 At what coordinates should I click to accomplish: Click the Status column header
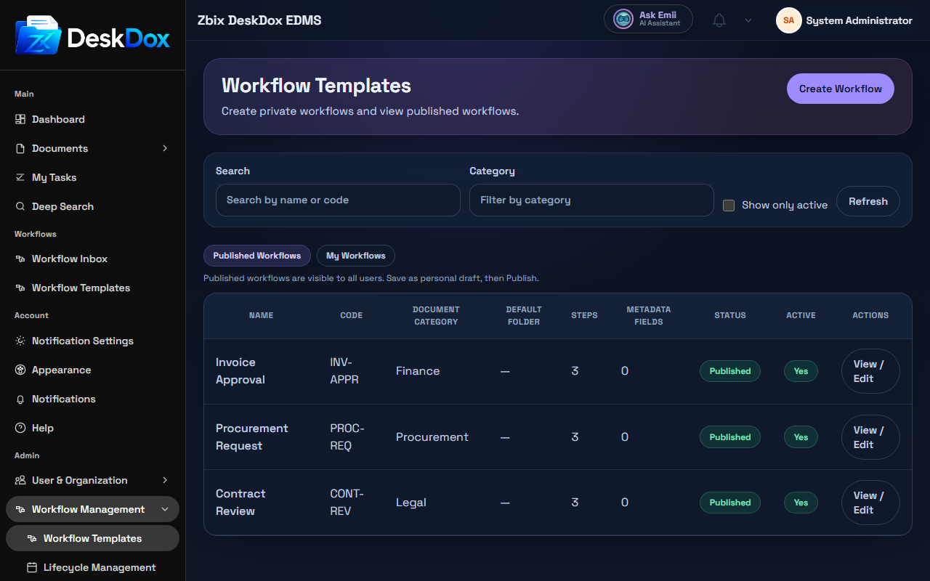(x=730, y=315)
